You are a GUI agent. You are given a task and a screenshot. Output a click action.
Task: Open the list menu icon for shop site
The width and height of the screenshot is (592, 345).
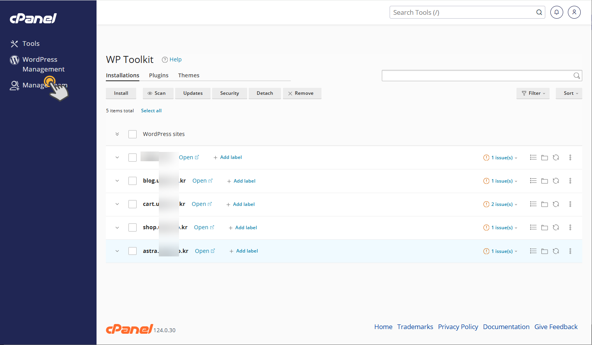[533, 227]
